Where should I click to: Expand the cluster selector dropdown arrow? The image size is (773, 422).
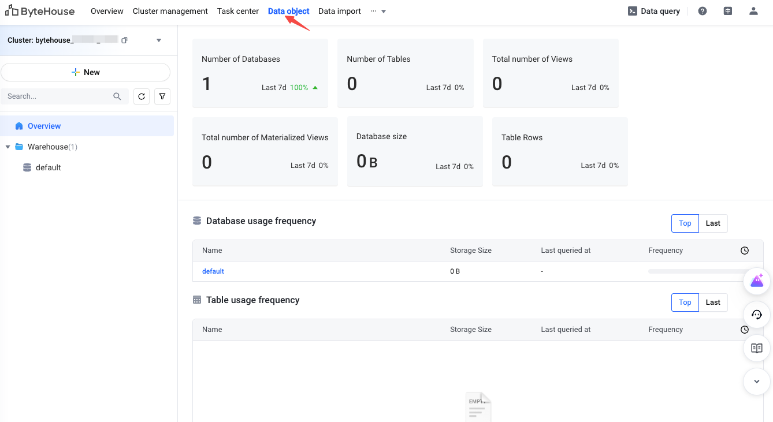point(159,40)
